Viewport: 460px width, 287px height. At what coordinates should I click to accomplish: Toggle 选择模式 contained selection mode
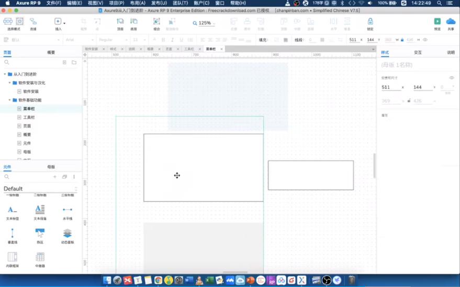click(19, 21)
